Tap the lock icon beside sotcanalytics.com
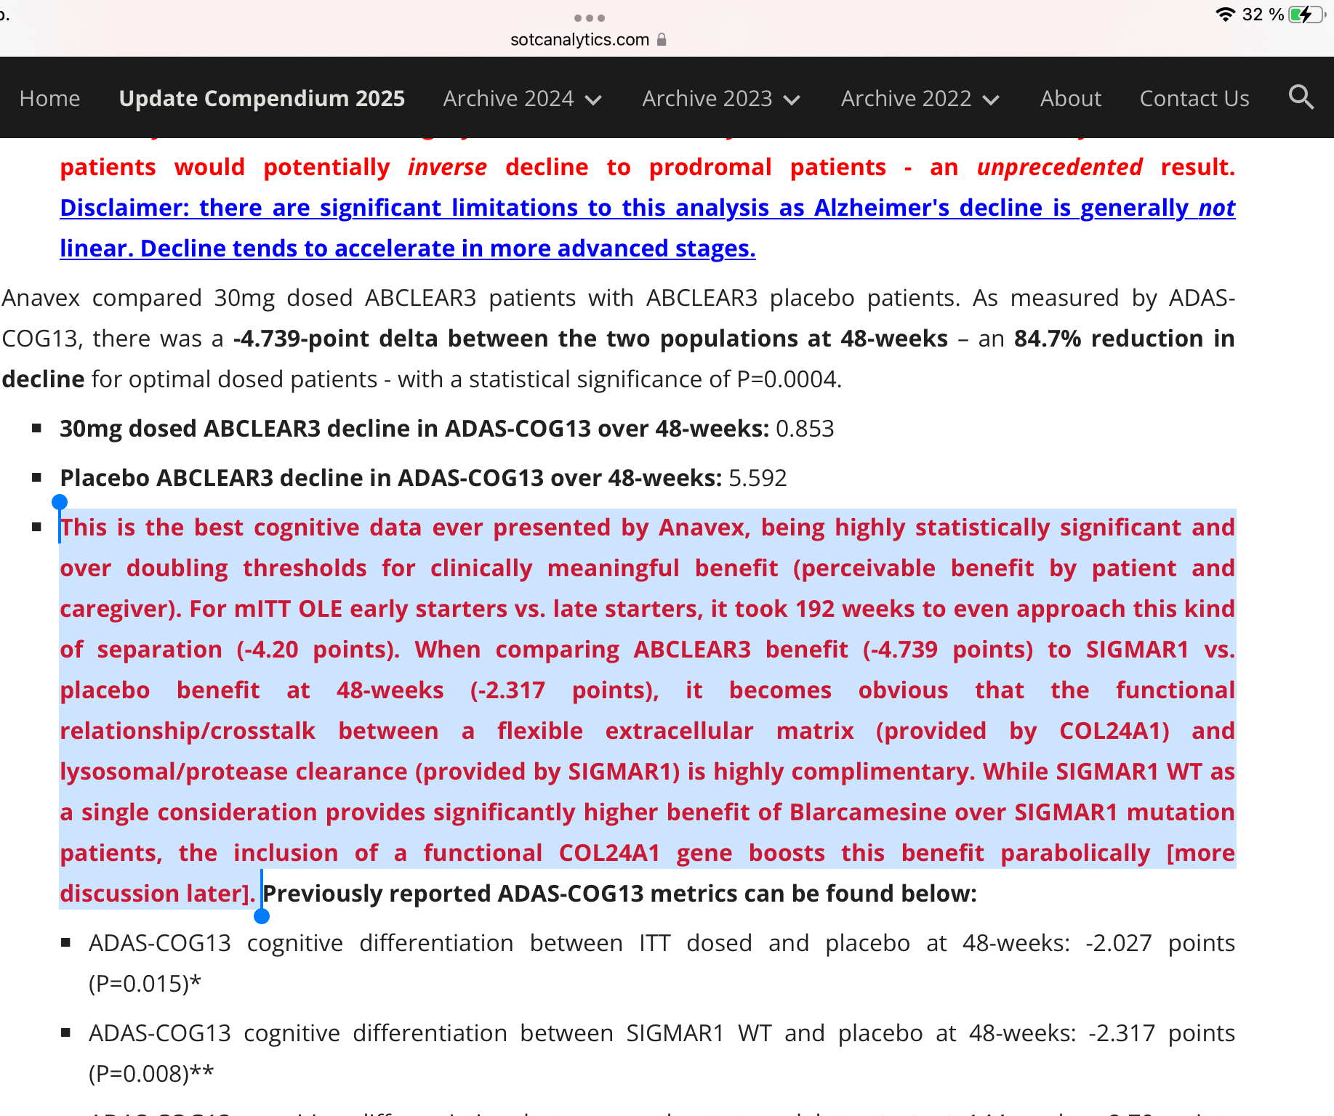The width and height of the screenshot is (1334, 1116). click(662, 39)
